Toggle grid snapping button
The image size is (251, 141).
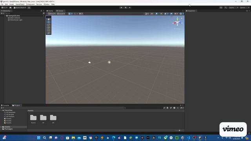click(x=75, y=14)
